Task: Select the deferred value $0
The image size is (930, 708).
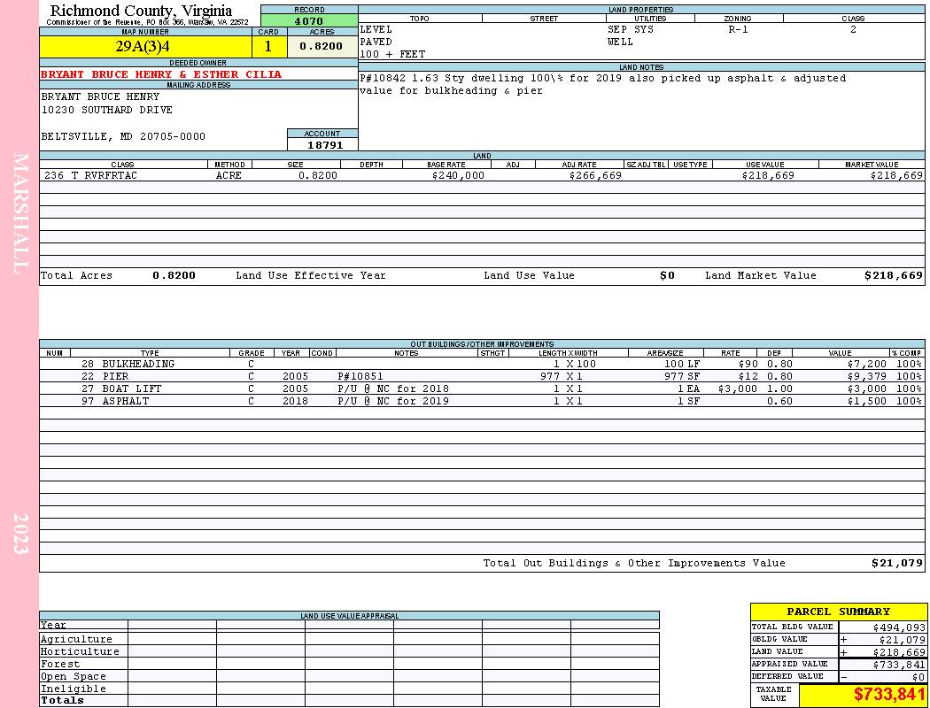Action: coord(918,678)
